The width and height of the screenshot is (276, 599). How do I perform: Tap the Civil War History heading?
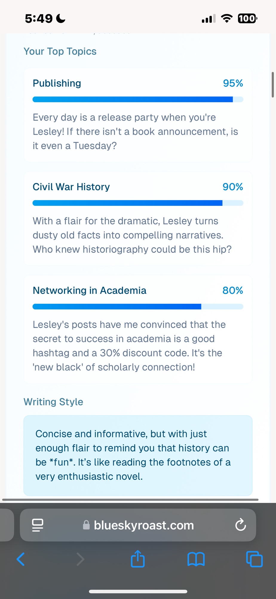(x=71, y=187)
